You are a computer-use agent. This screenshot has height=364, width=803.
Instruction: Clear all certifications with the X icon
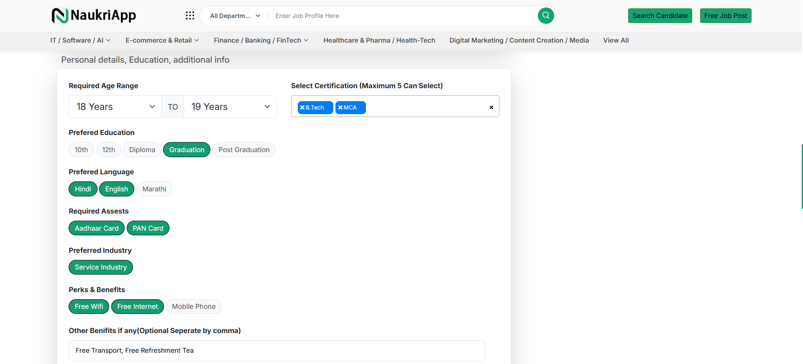click(x=491, y=107)
